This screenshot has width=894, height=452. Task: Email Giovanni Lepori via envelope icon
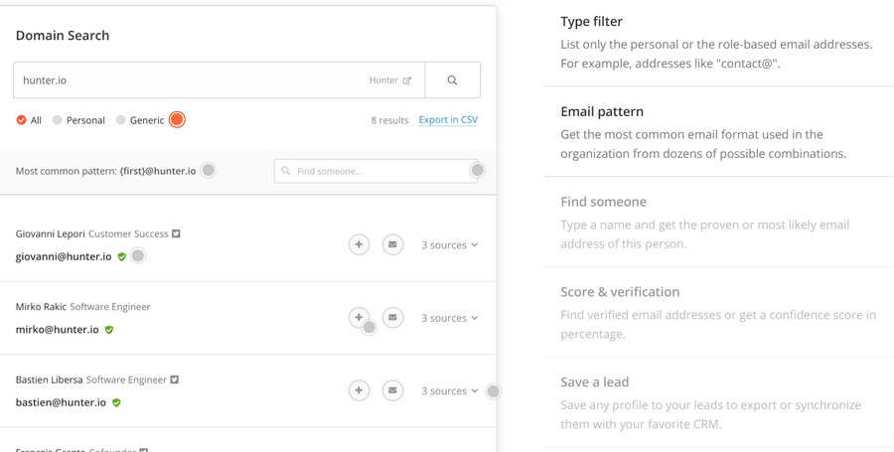click(392, 244)
